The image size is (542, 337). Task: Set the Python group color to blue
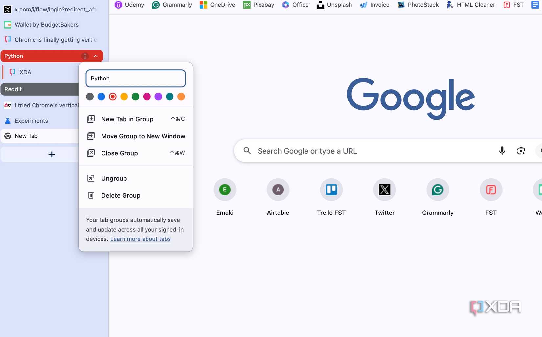coord(101,97)
